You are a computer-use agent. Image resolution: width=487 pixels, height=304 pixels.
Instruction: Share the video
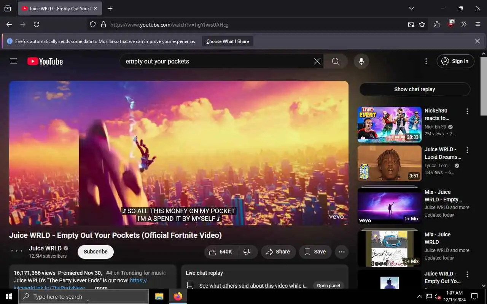coord(278,252)
